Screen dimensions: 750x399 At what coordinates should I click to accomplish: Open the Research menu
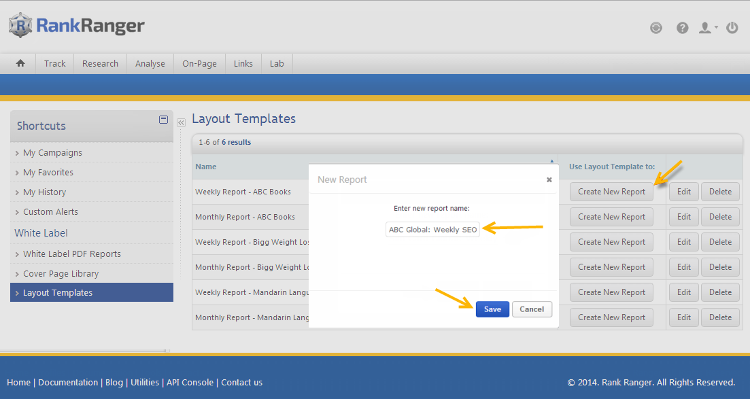pos(100,64)
